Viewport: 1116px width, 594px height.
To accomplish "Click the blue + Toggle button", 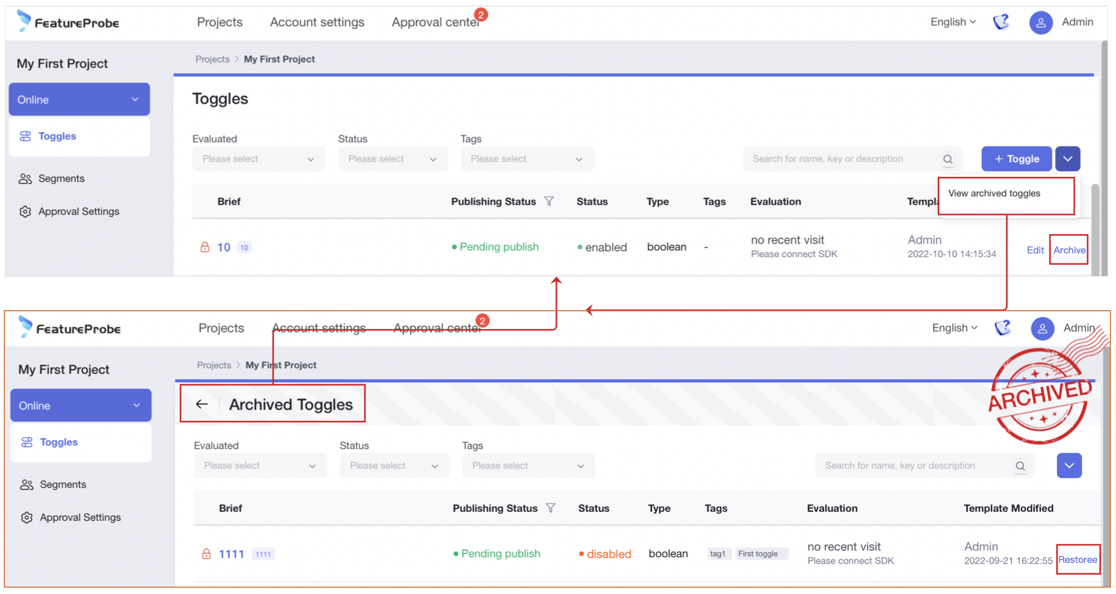I will [x=1016, y=159].
